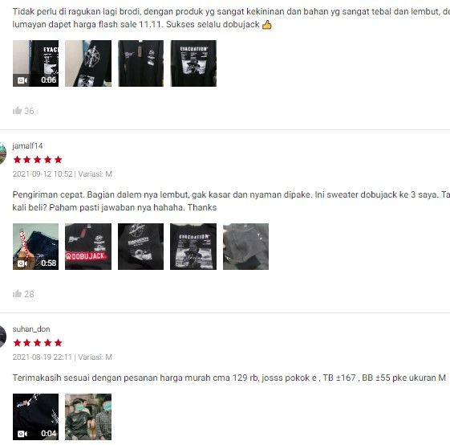The height and width of the screenshot is (445, 450).
Task: Click the 2021-09-12 10:52 review timestamp
Action: click(x=43, y=174)
